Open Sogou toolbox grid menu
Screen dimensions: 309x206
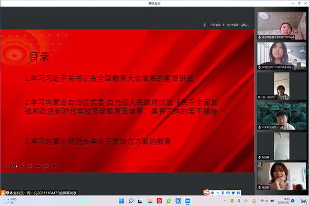238,193
